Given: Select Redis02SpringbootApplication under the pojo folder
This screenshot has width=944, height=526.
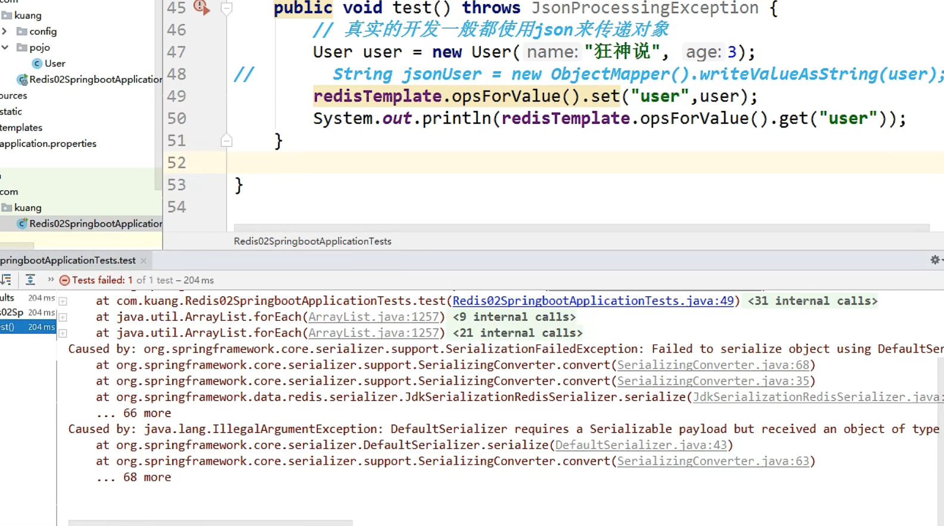Looking at the screenshot, I should pyautogui.click(x=95, y=79).
